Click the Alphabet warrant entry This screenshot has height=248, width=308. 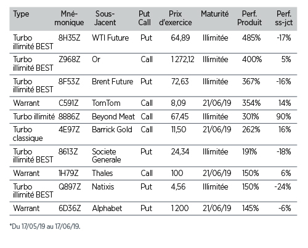tap(153, 209)
